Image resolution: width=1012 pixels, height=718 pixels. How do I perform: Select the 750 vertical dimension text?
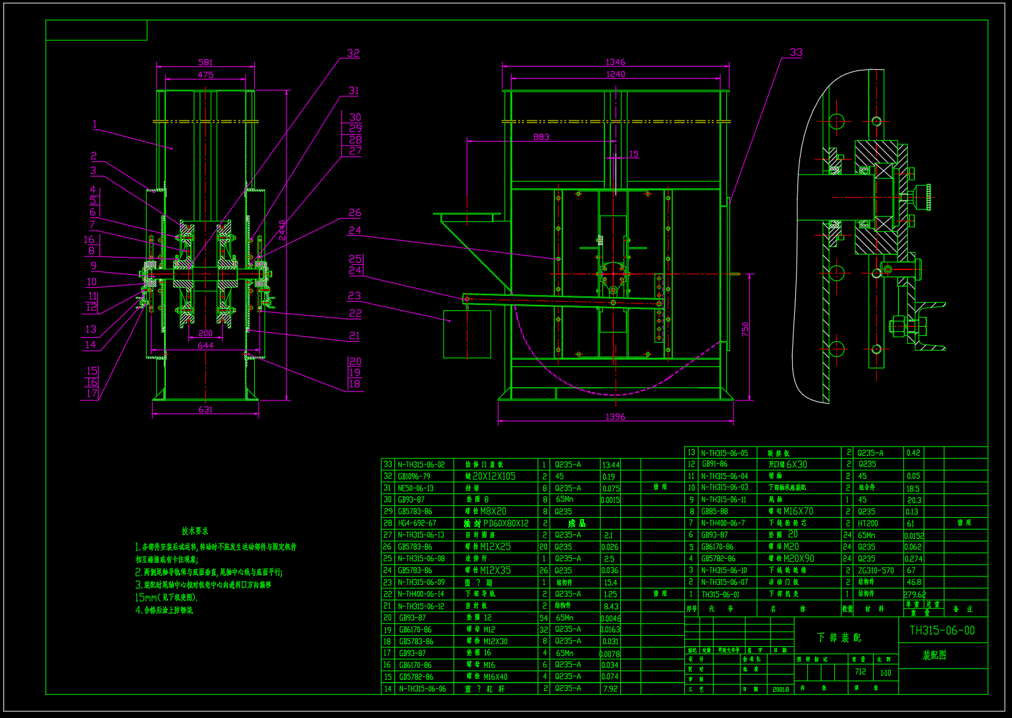point(745,328)
